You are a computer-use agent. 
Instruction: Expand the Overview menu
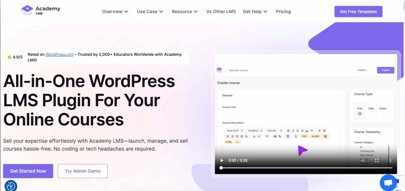pyautogui.click(x=115, y=11)
